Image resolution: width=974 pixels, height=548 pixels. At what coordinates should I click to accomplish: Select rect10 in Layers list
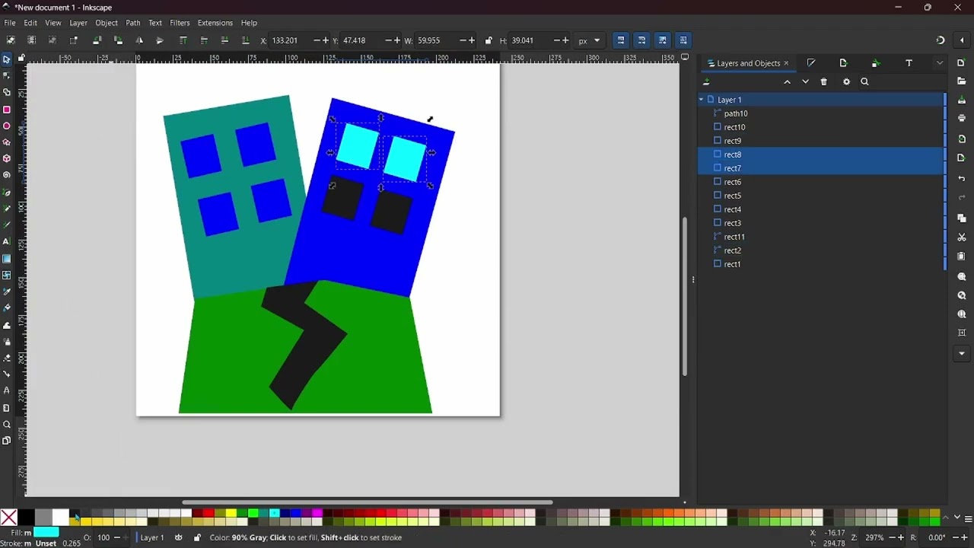click(x=821, y=127)
